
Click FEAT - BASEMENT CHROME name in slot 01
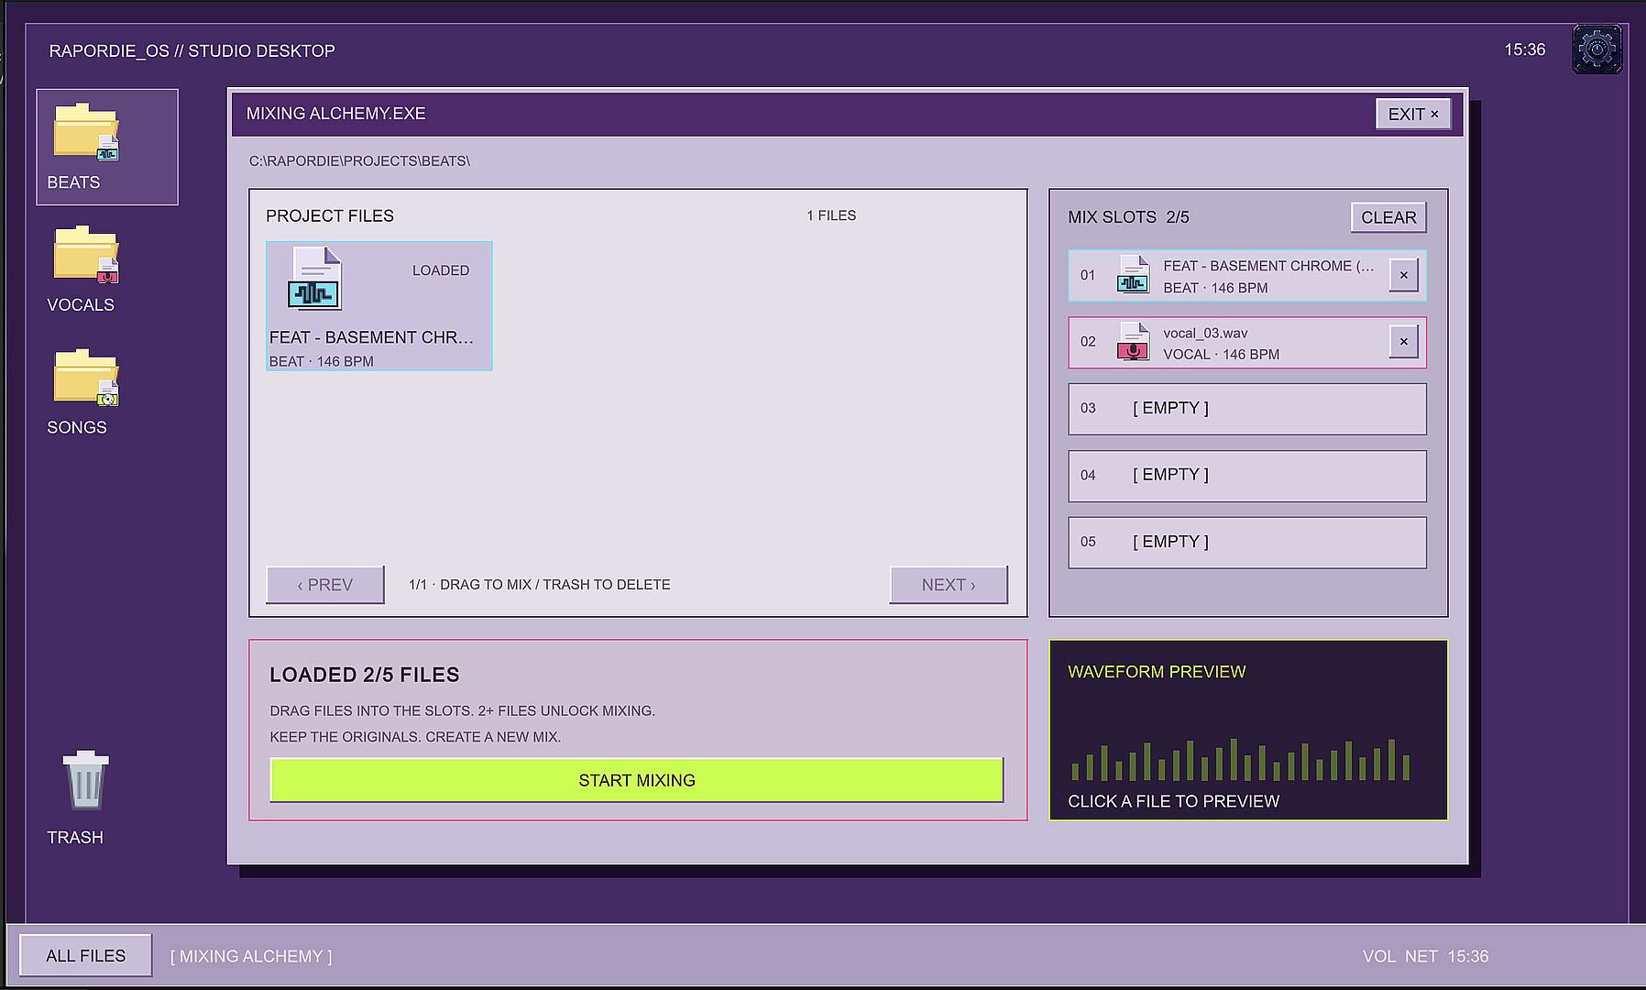tap(1268, 266)
